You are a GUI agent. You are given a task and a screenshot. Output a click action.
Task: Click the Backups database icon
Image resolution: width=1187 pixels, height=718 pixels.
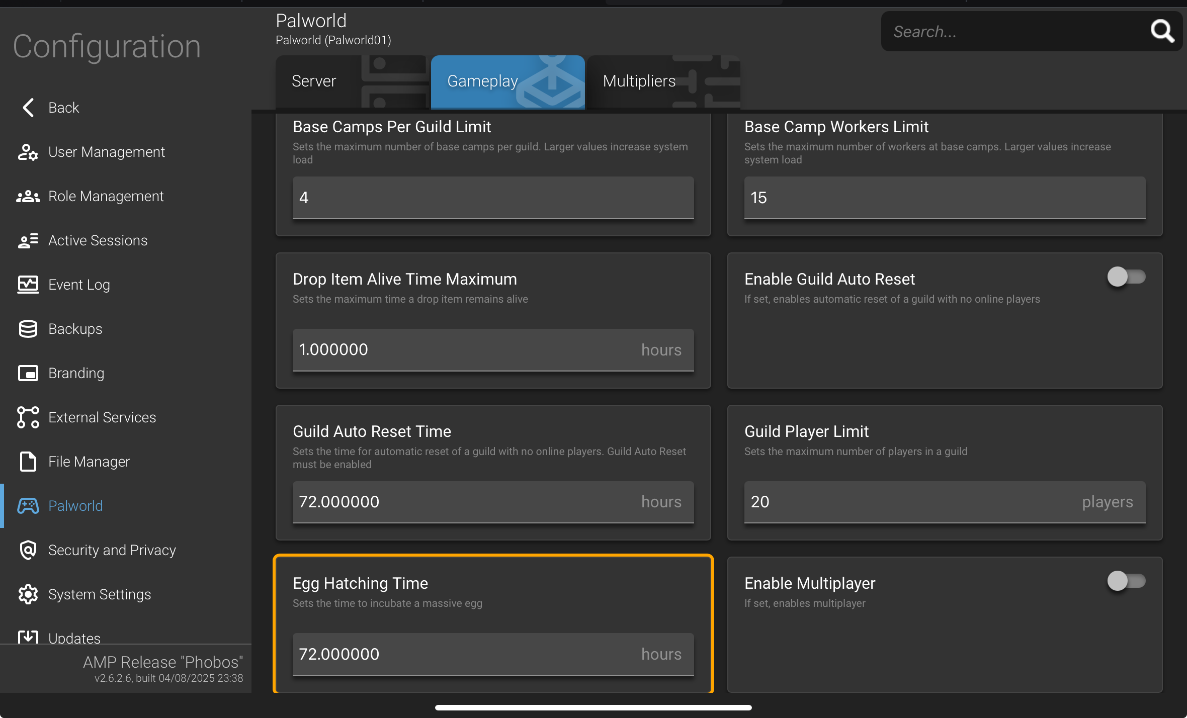click(x=28, y=329)
